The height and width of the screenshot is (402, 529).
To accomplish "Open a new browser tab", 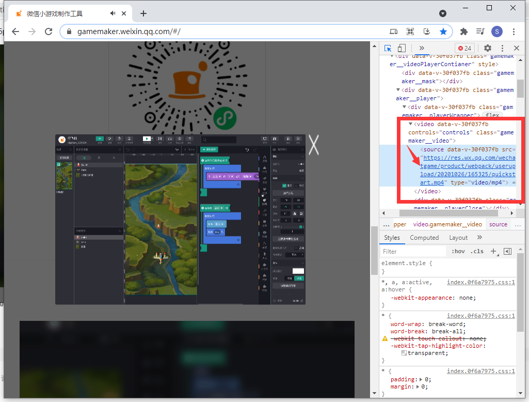I will point(143,13).
